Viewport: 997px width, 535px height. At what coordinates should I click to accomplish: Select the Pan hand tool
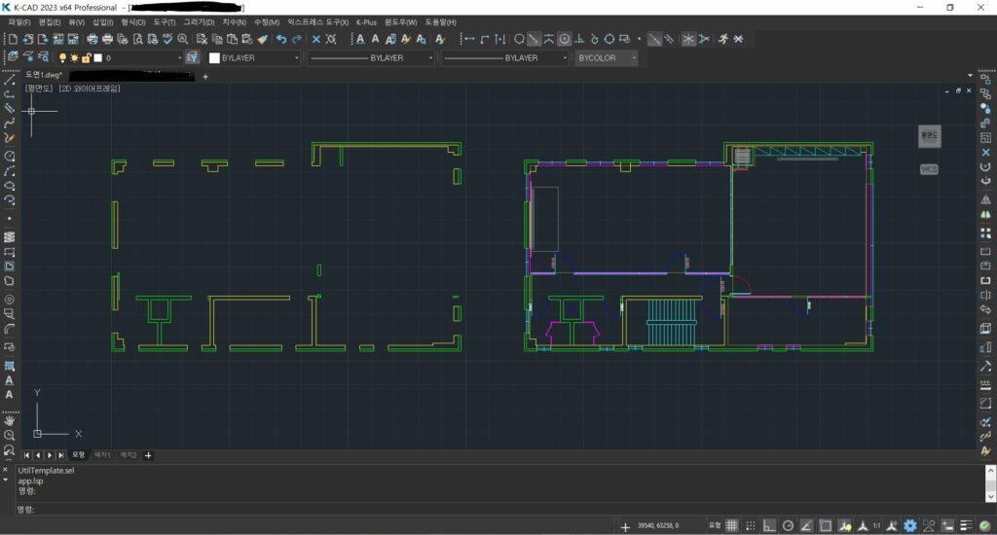(x=10, y=420)
